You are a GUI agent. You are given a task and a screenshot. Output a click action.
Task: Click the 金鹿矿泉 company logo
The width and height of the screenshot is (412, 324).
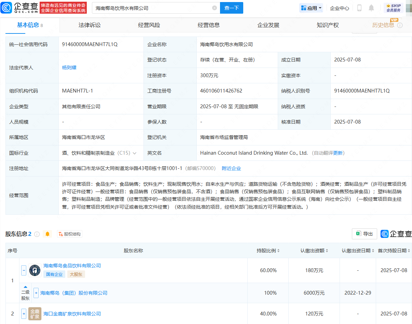35,313
